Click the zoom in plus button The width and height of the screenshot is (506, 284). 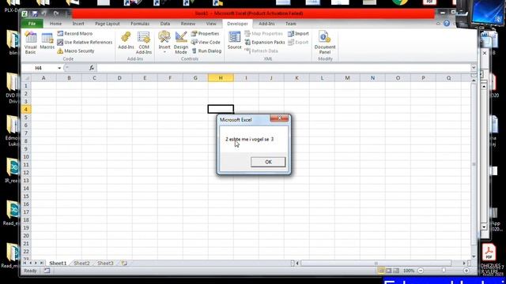(466, 271)
